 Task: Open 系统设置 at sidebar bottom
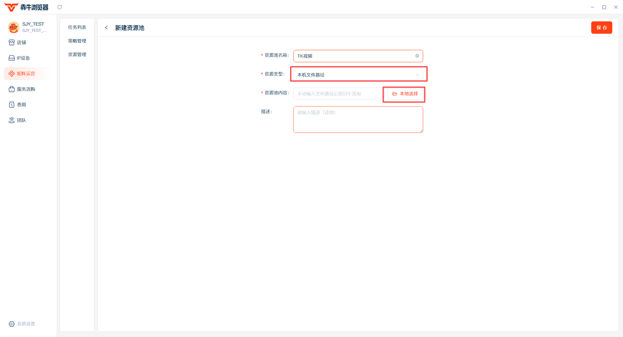tap(26, 324)
